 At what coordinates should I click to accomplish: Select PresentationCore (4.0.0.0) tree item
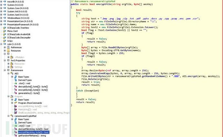tap(20, 21)
